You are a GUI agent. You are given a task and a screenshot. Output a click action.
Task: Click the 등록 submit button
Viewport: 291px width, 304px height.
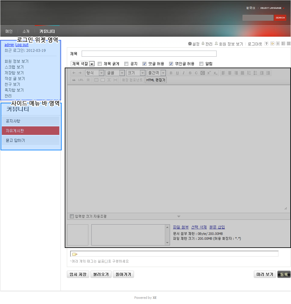(x=284, y=274)
